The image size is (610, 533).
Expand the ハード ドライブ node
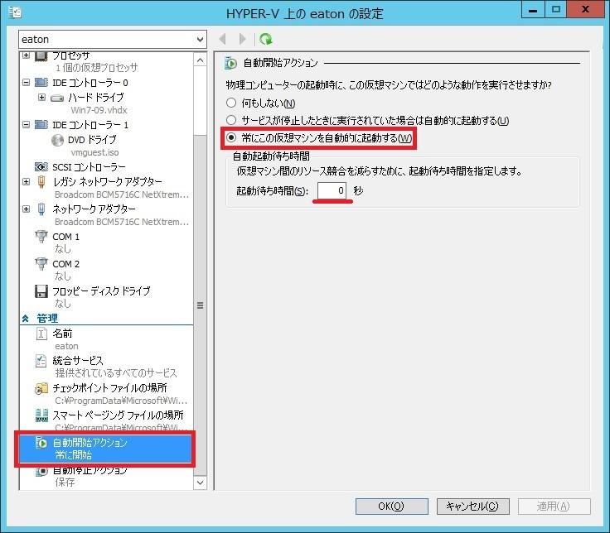tap(41, 97)
